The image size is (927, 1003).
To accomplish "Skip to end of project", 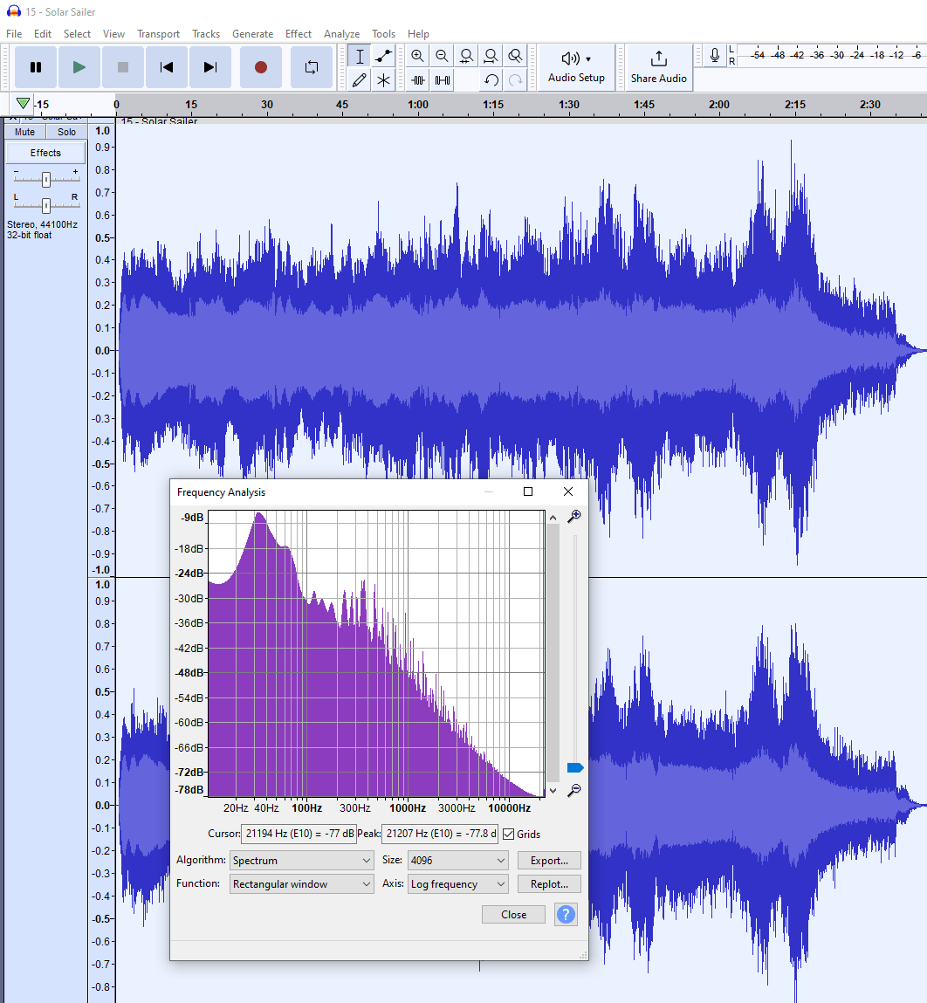I will point(209,67).
